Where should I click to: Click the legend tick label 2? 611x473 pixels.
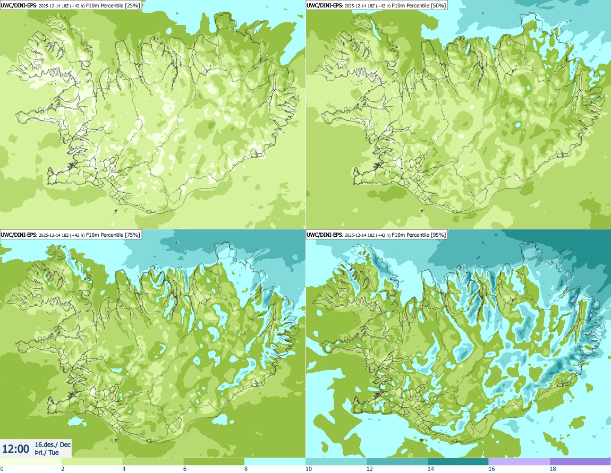pos(63,469)
